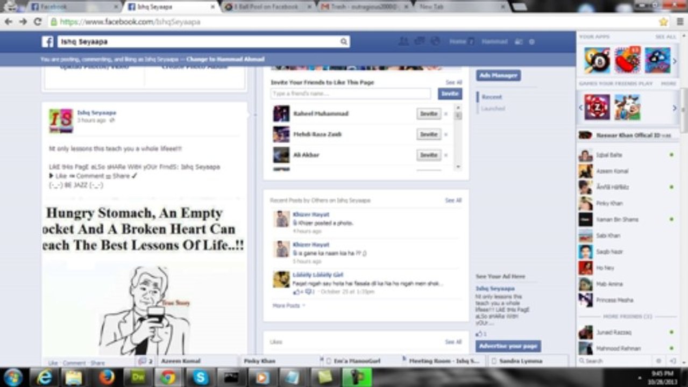Launch the 8 Ball Pool app icon

pos(597,60)
